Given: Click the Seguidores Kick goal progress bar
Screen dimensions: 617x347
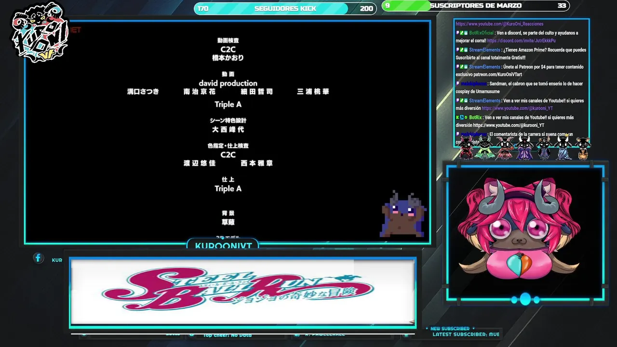Looking at the screenshot, I should (x=285, y=8).
